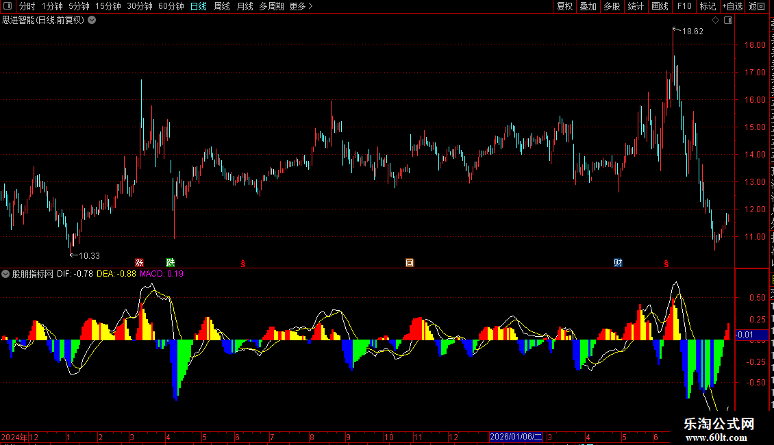
Task: Switch to 周线 weekly chart
Action: pyautogui.click(x=222, y=6)
